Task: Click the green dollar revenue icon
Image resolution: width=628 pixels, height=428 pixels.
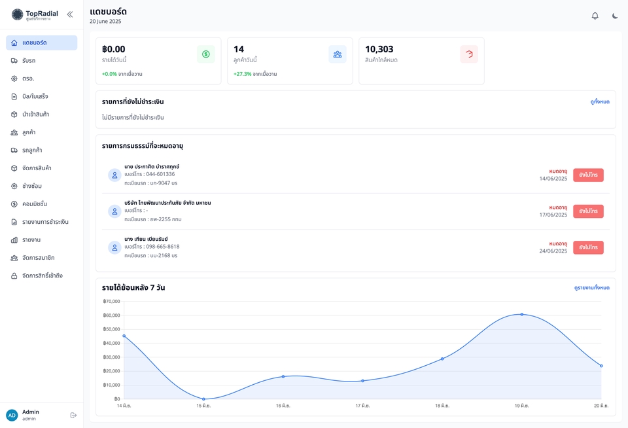Action: 205,54
